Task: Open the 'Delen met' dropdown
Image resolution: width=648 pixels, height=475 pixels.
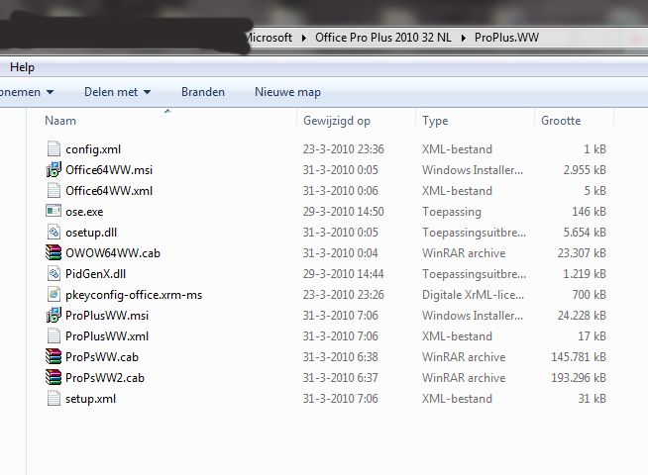Action: (x=117, y=92)
